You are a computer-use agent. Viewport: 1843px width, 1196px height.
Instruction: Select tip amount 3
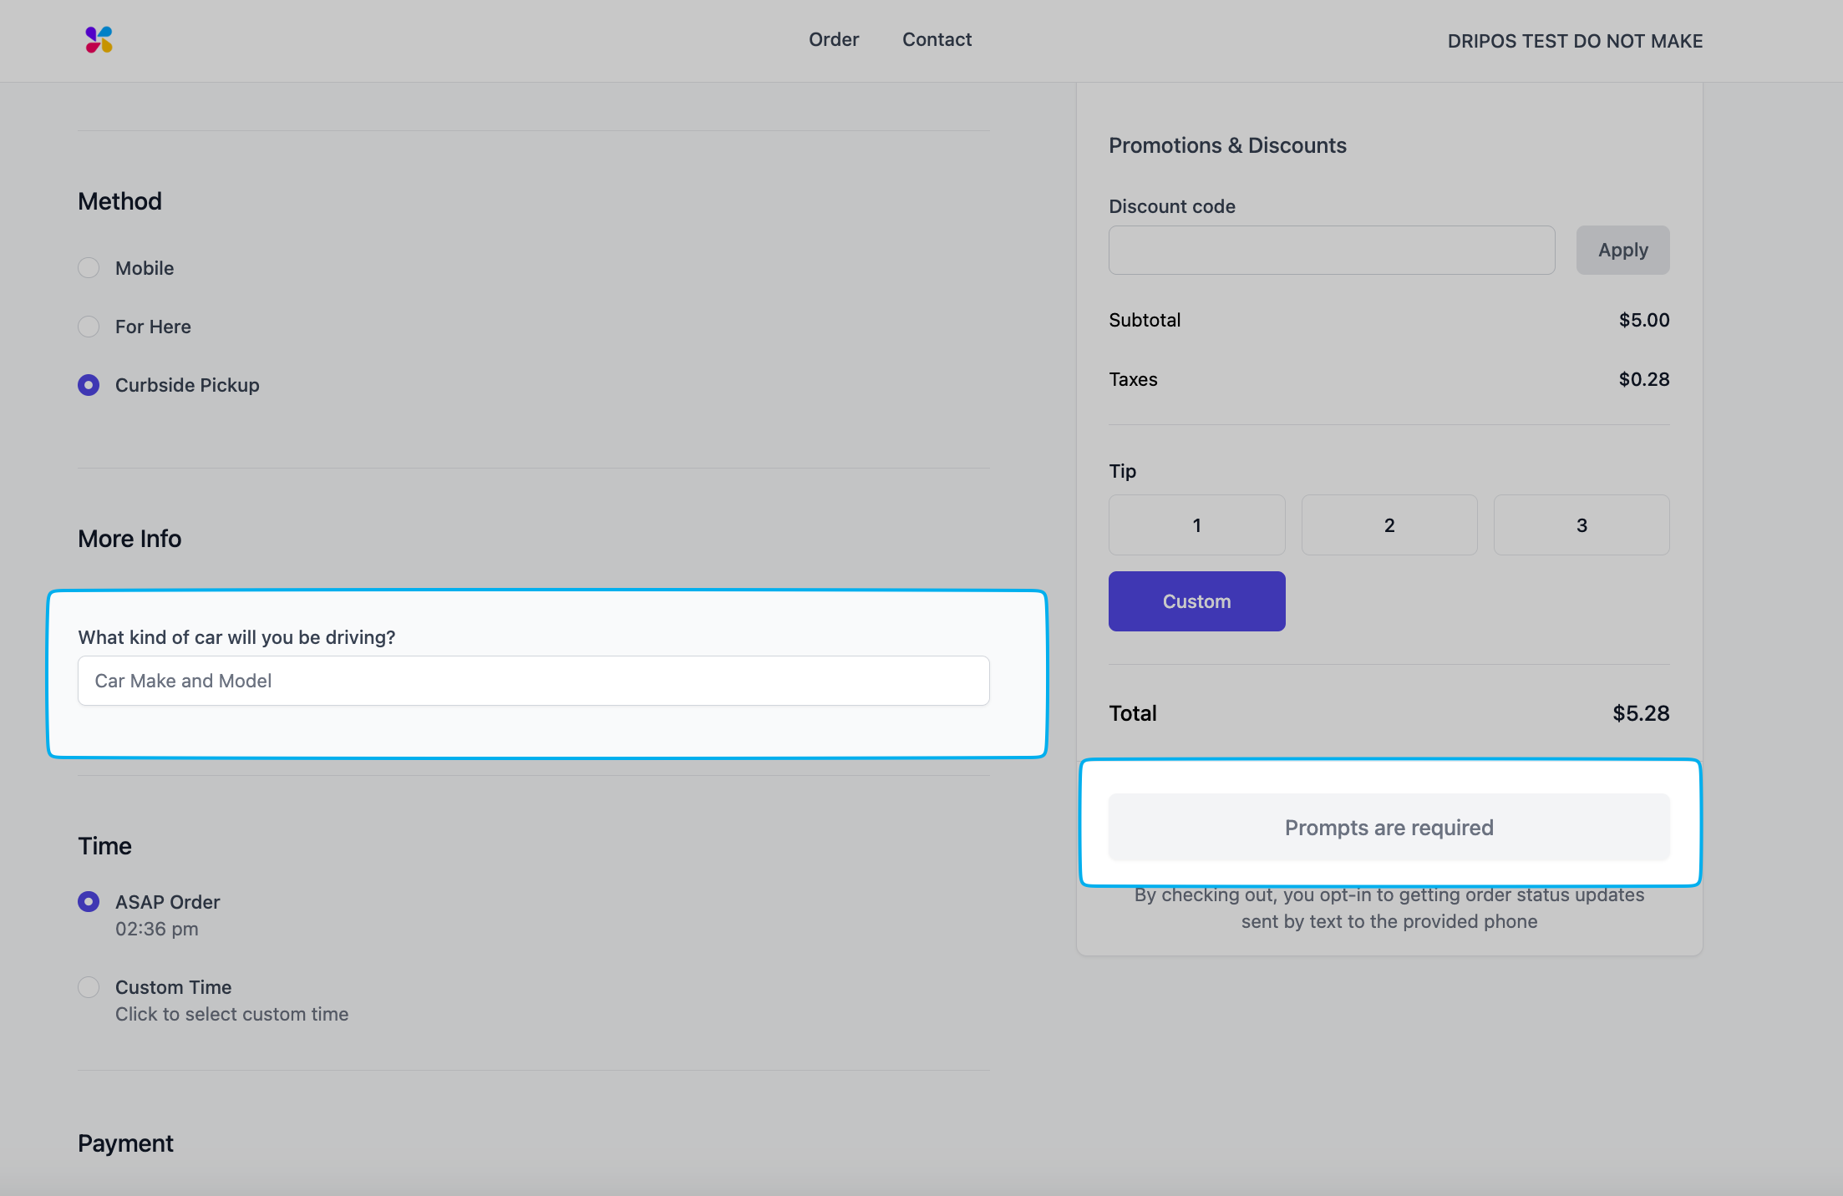1581,525
